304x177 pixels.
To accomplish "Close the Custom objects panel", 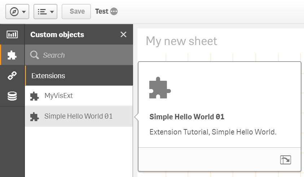I will (123, 35).
